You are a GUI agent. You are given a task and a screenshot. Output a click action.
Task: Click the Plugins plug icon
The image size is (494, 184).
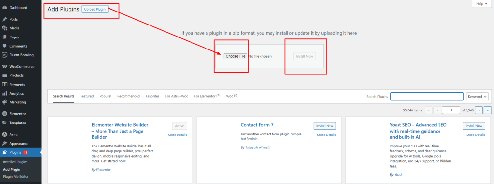point(5,153)
